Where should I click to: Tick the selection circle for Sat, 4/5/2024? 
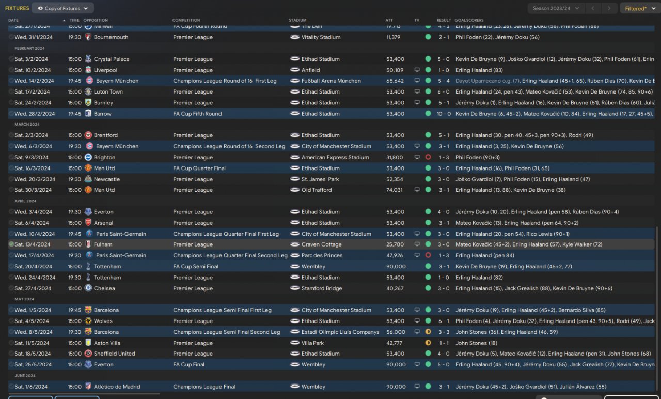point(11,321)
